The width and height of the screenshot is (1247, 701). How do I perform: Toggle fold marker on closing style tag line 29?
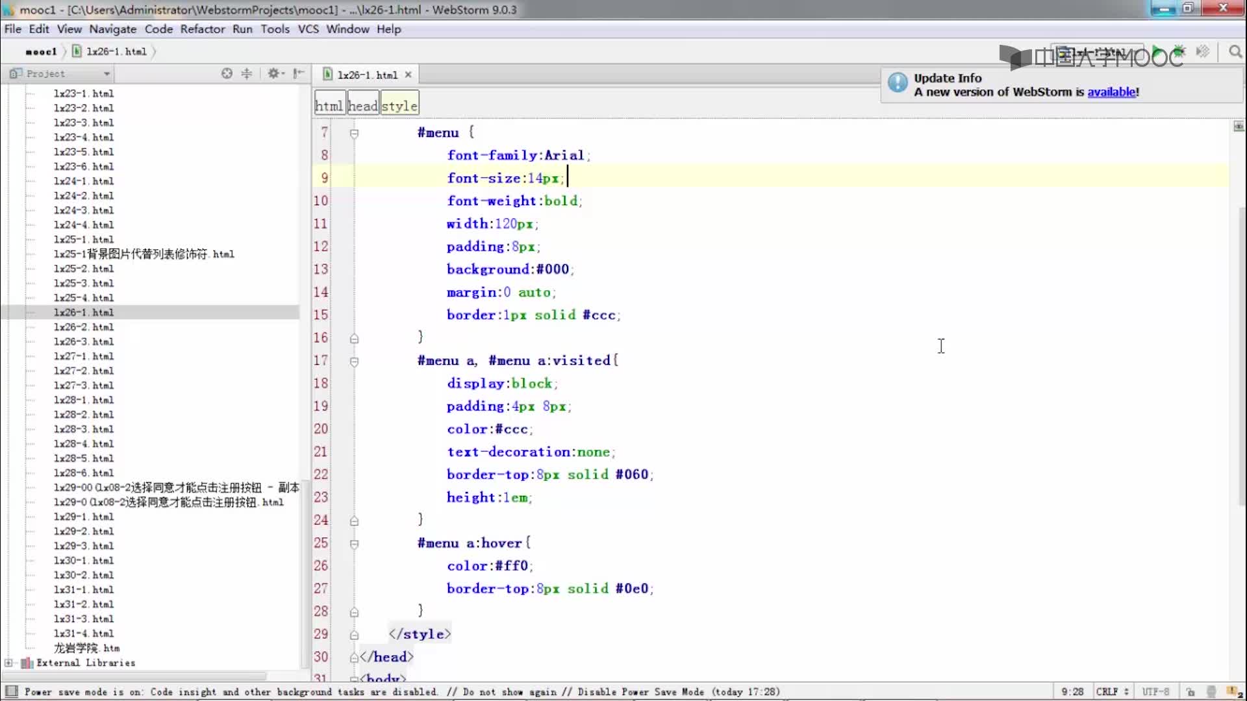(354, 635)
